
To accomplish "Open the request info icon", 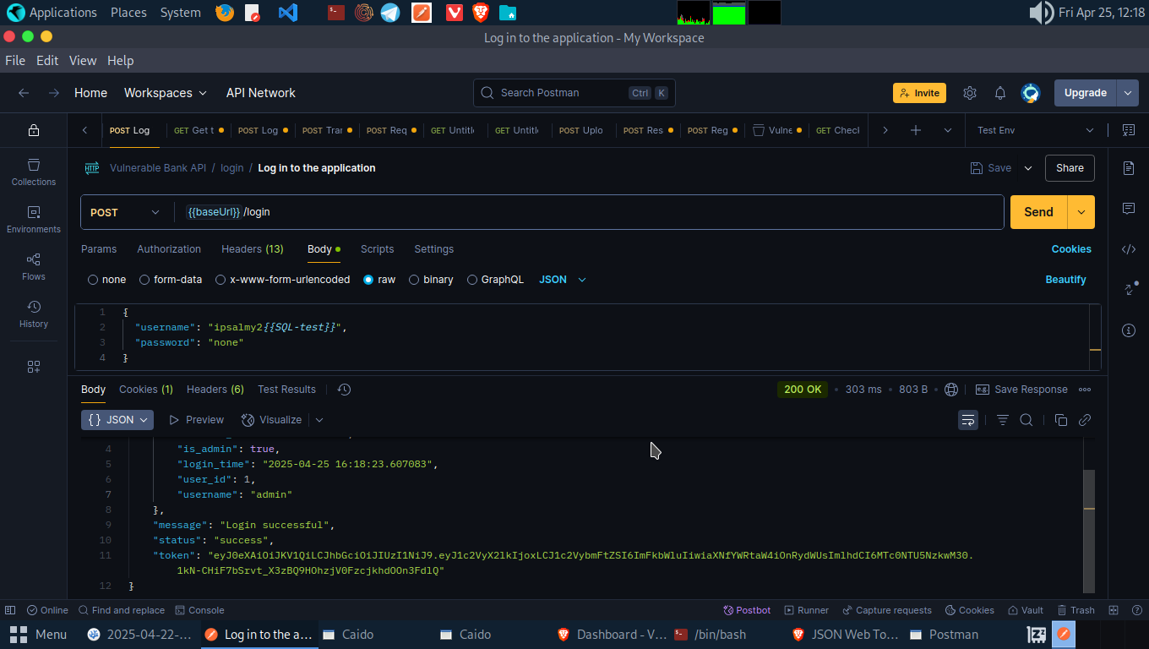I will 1129,330.
